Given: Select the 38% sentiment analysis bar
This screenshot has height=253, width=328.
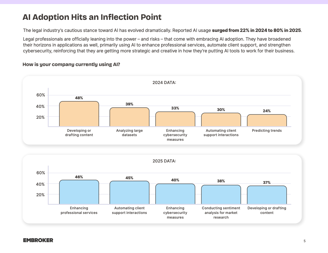Looking at the screenshot, I should [221, 194].
